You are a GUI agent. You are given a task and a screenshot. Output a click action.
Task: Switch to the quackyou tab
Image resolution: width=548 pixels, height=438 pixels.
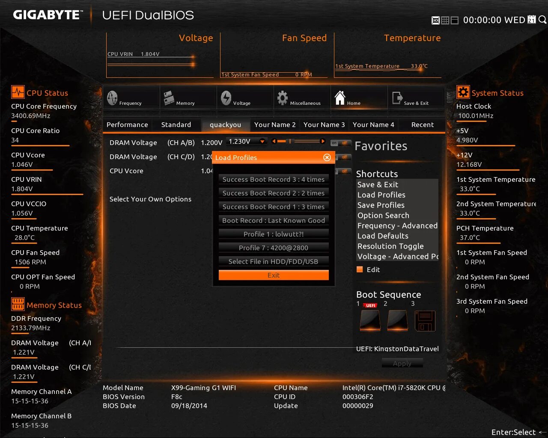tap(225, 124)
